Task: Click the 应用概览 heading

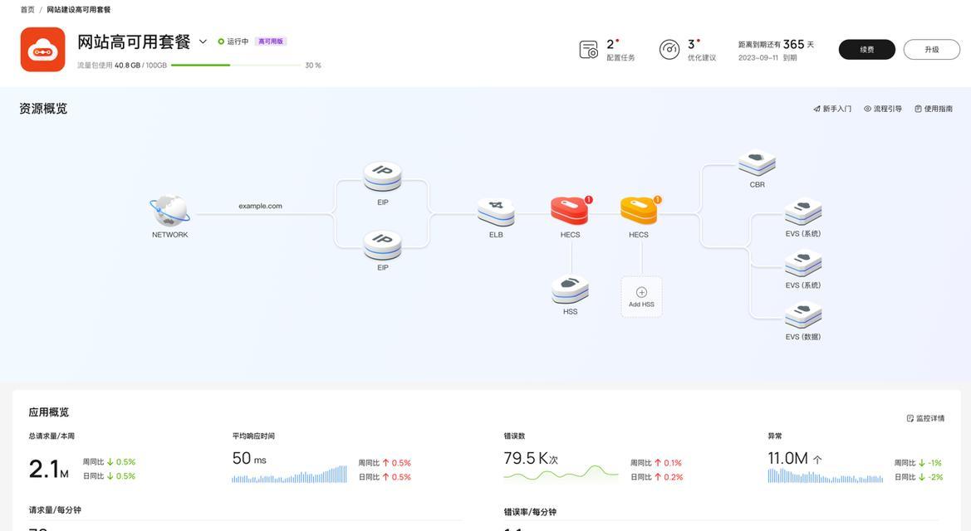Action: click(48, 412)
